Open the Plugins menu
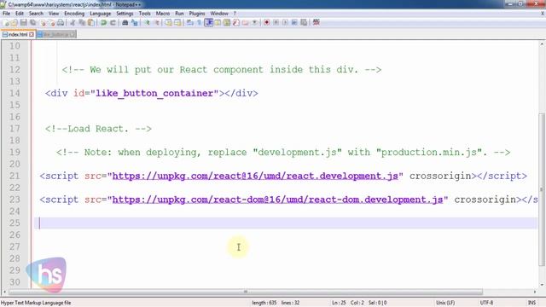The height and width of the screenshot is (307, 546). [x=197, y=14]
